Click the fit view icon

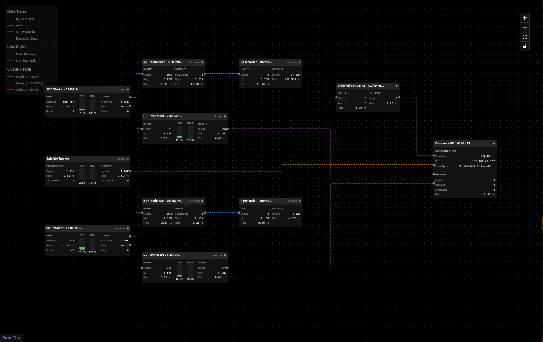point(524,37)
